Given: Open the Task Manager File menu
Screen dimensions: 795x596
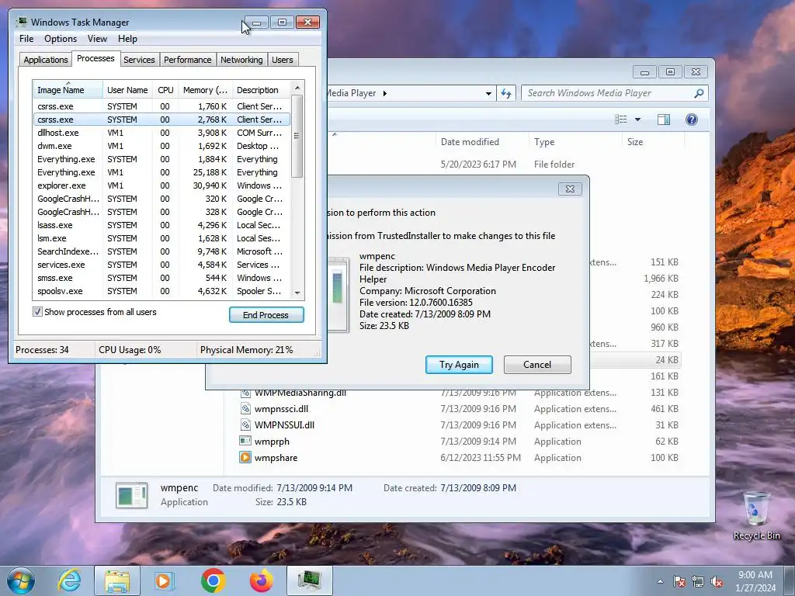Looking at the screenshot, I should tap(26, 39).
